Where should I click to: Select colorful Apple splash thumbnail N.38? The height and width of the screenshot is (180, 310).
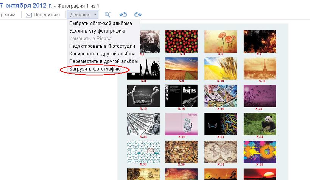click(x=260, y=152)
